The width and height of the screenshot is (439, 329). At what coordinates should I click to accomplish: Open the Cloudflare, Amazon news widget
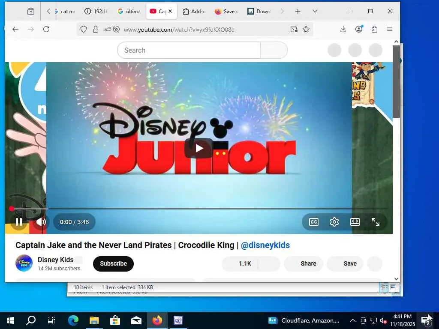(x=304, y=320)
